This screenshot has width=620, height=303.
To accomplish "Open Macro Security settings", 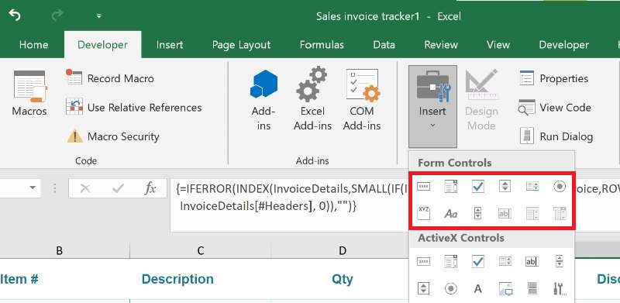I will 113,137.
